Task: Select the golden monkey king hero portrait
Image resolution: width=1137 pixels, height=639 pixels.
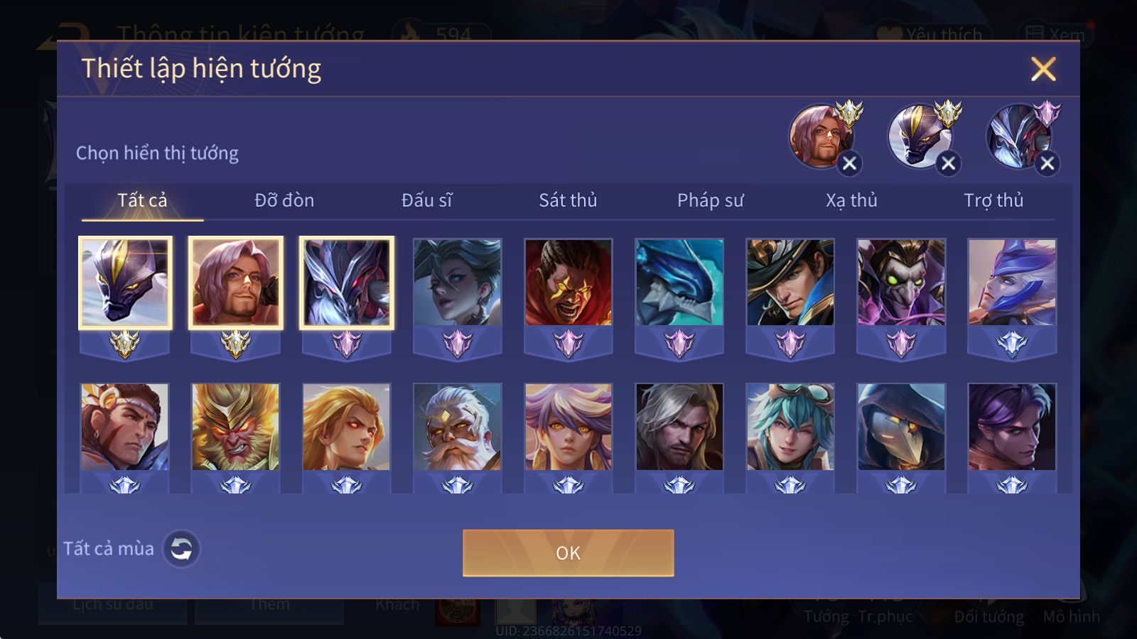Action: pos(236,427)
